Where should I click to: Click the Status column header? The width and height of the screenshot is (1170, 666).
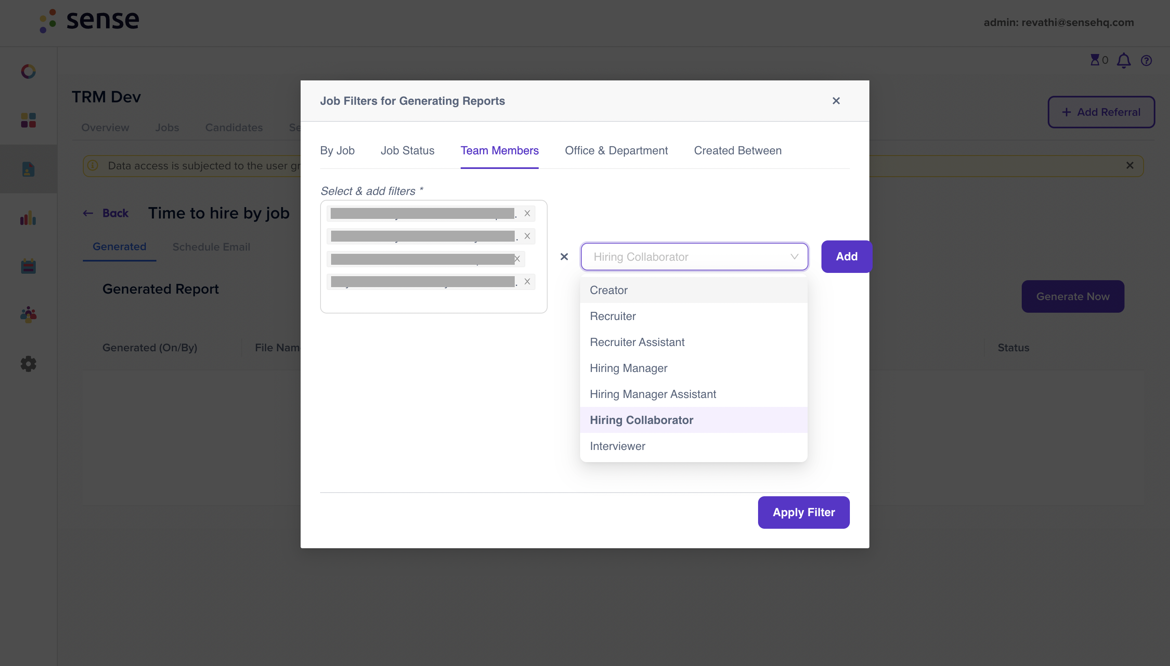1013,348
